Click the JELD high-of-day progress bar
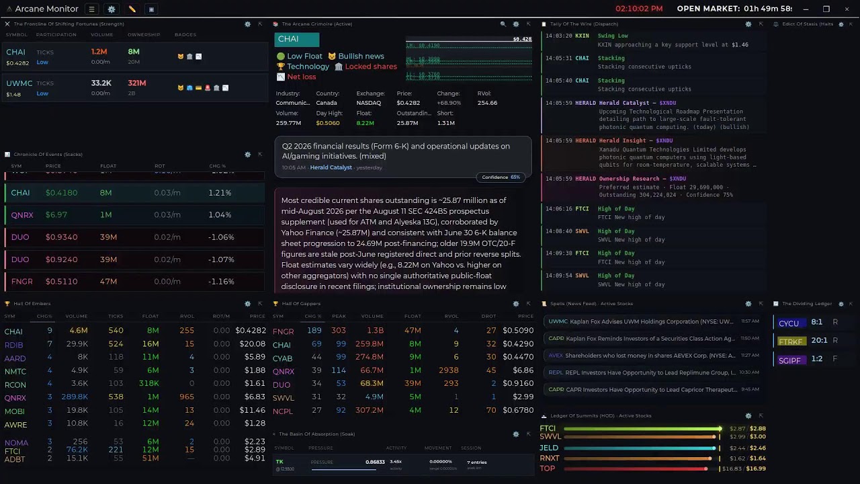 pyautogui.click(x=640, y=448)
